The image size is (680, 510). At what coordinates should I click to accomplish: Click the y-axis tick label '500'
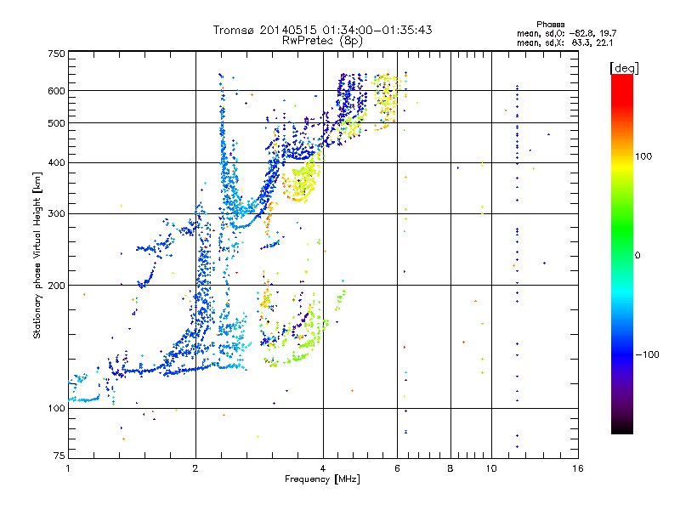point(56,123)
